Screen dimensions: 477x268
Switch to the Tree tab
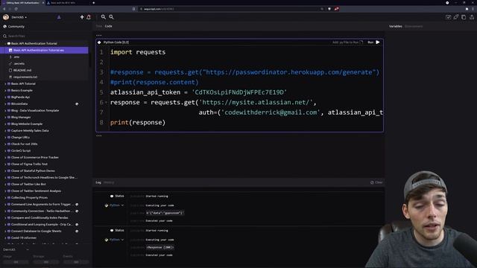point(99,27)
